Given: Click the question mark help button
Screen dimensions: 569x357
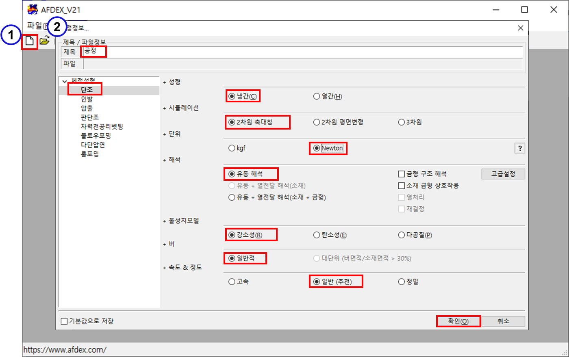Looking at the screenshot, I should tap(519, 148).
